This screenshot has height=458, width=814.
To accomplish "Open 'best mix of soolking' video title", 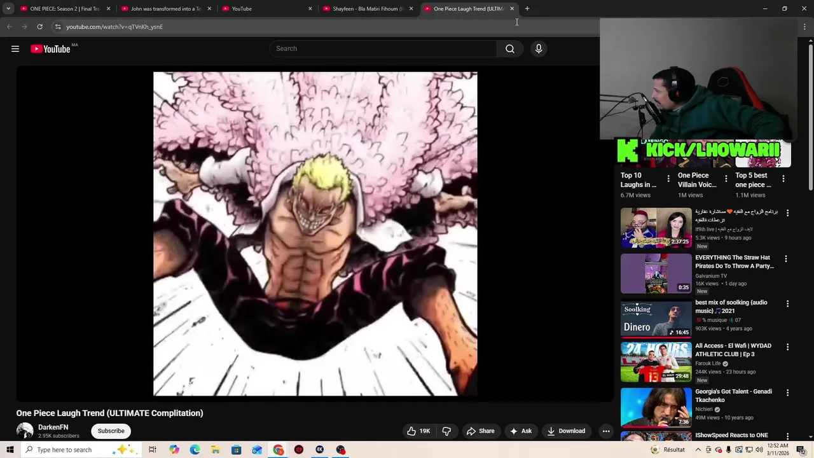I will pos(731,307).
